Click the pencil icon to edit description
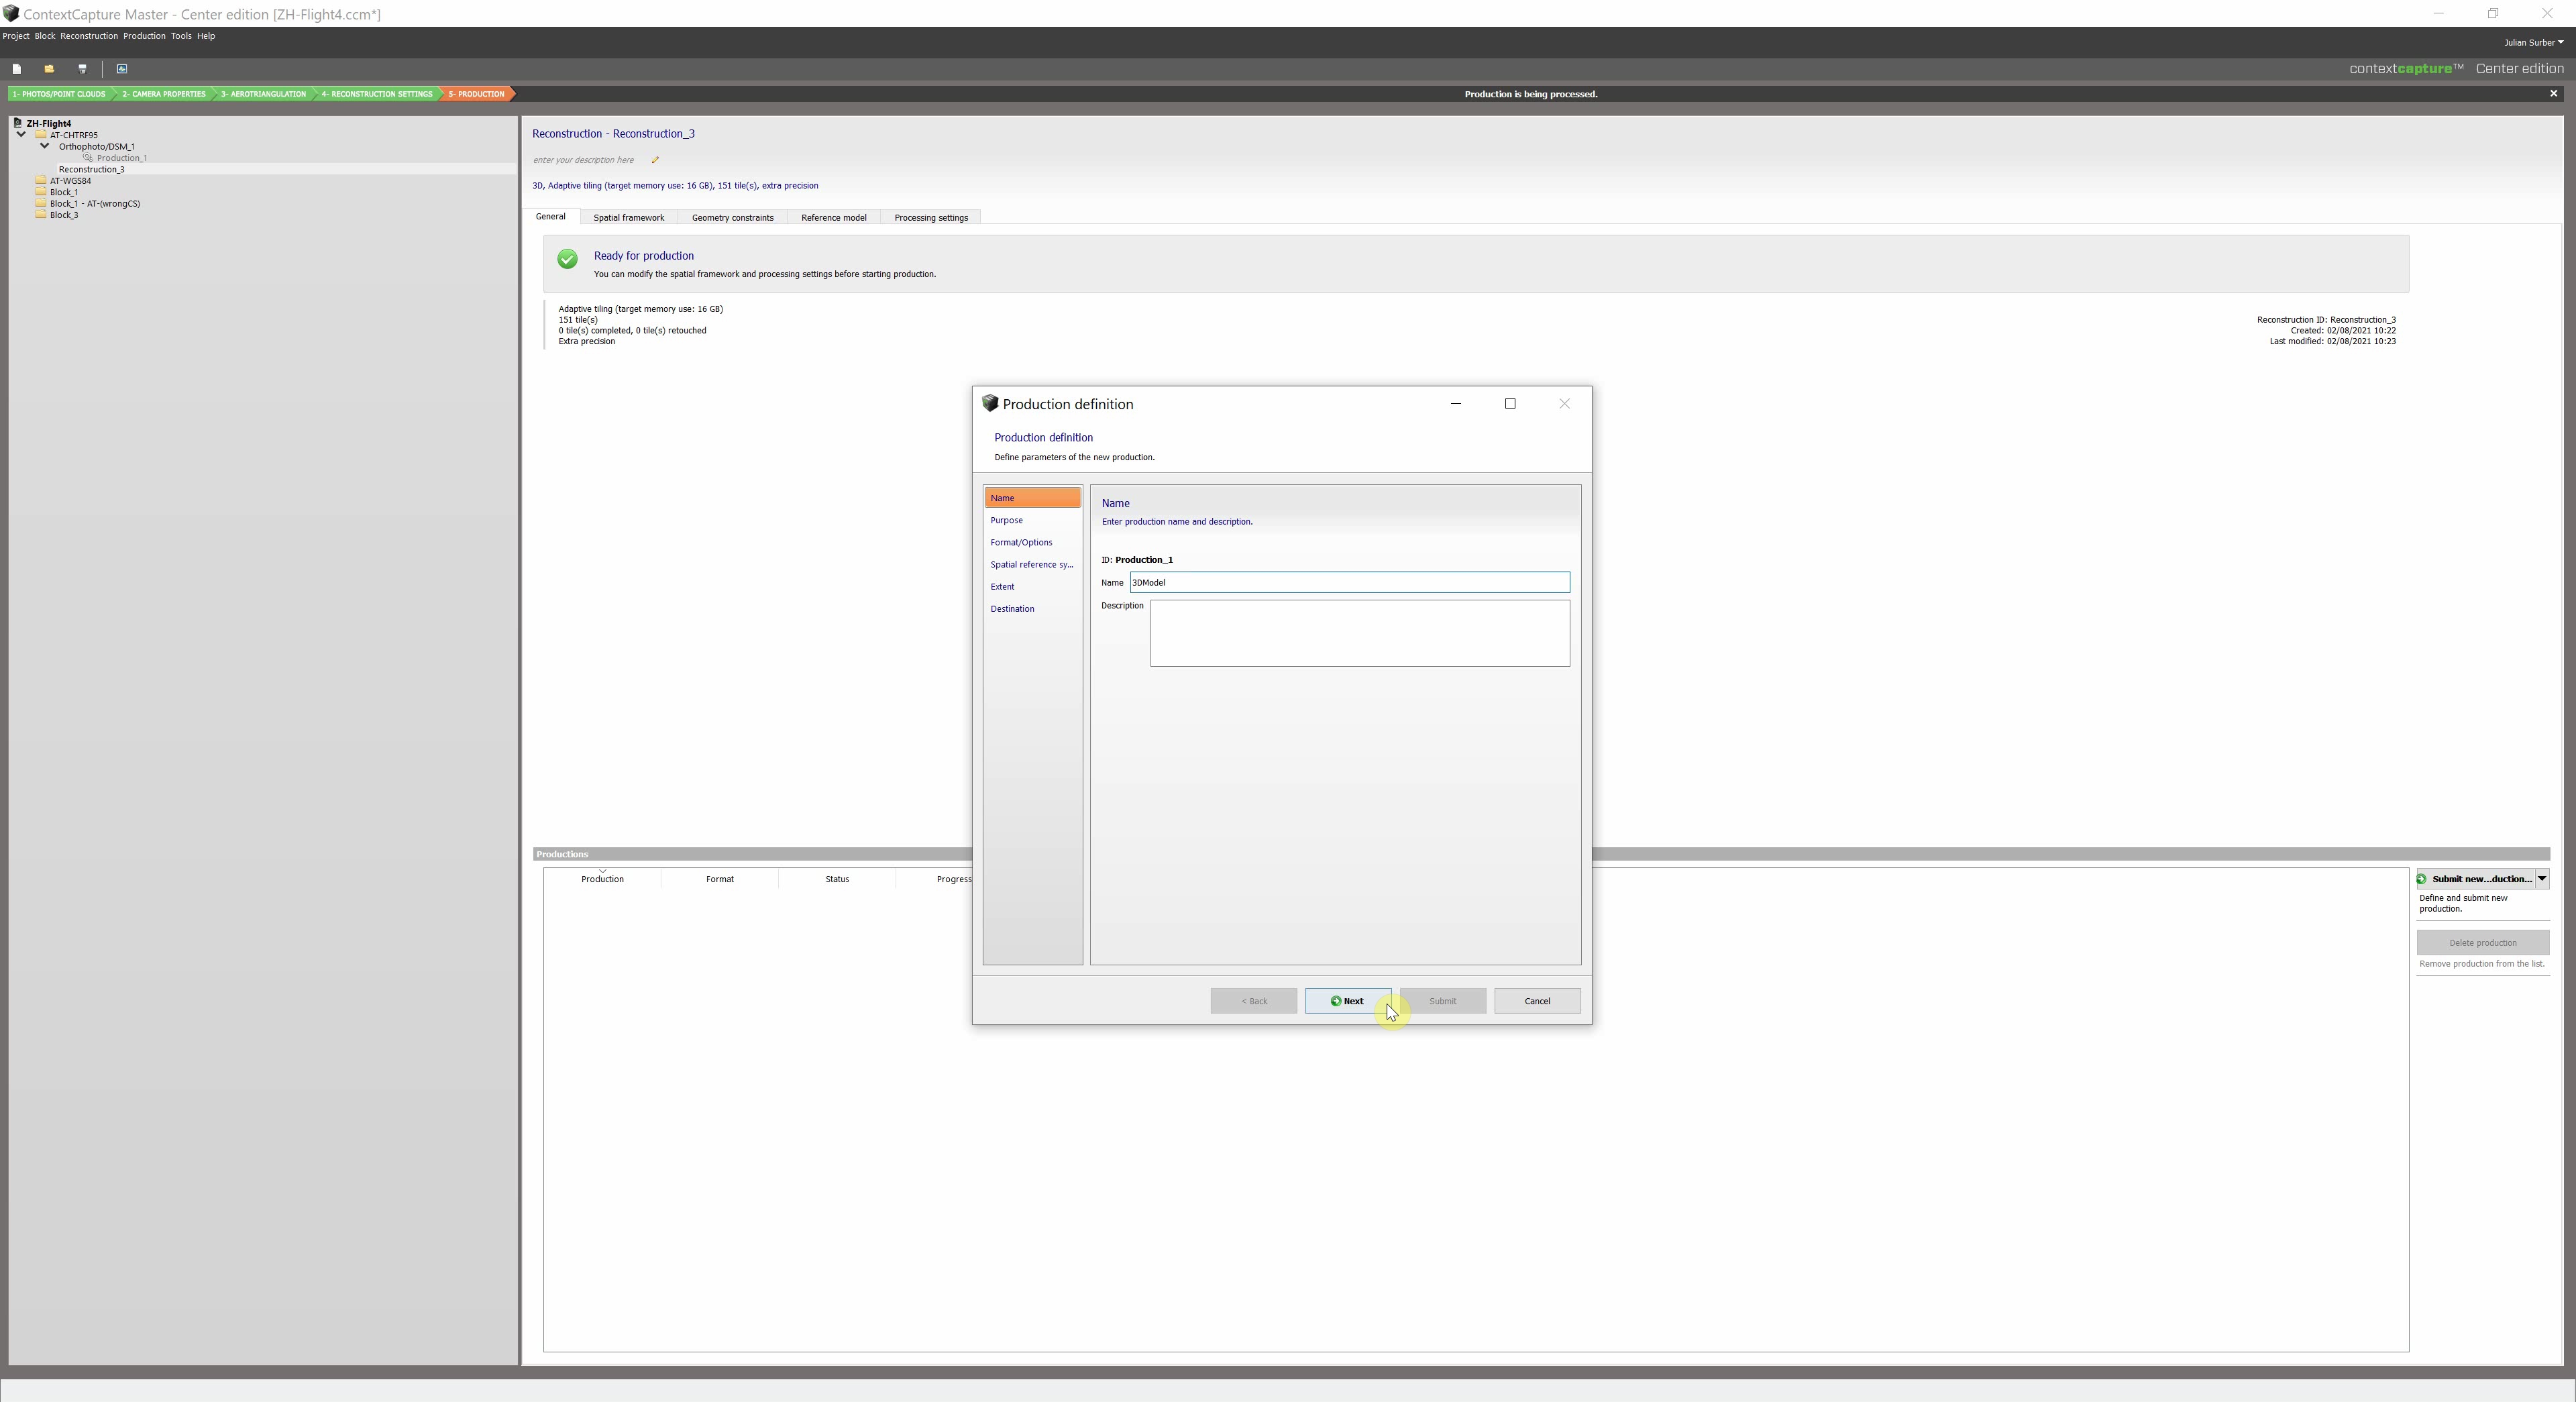Viewport: 2576px width, 1402px height. [x=655, y=160]
